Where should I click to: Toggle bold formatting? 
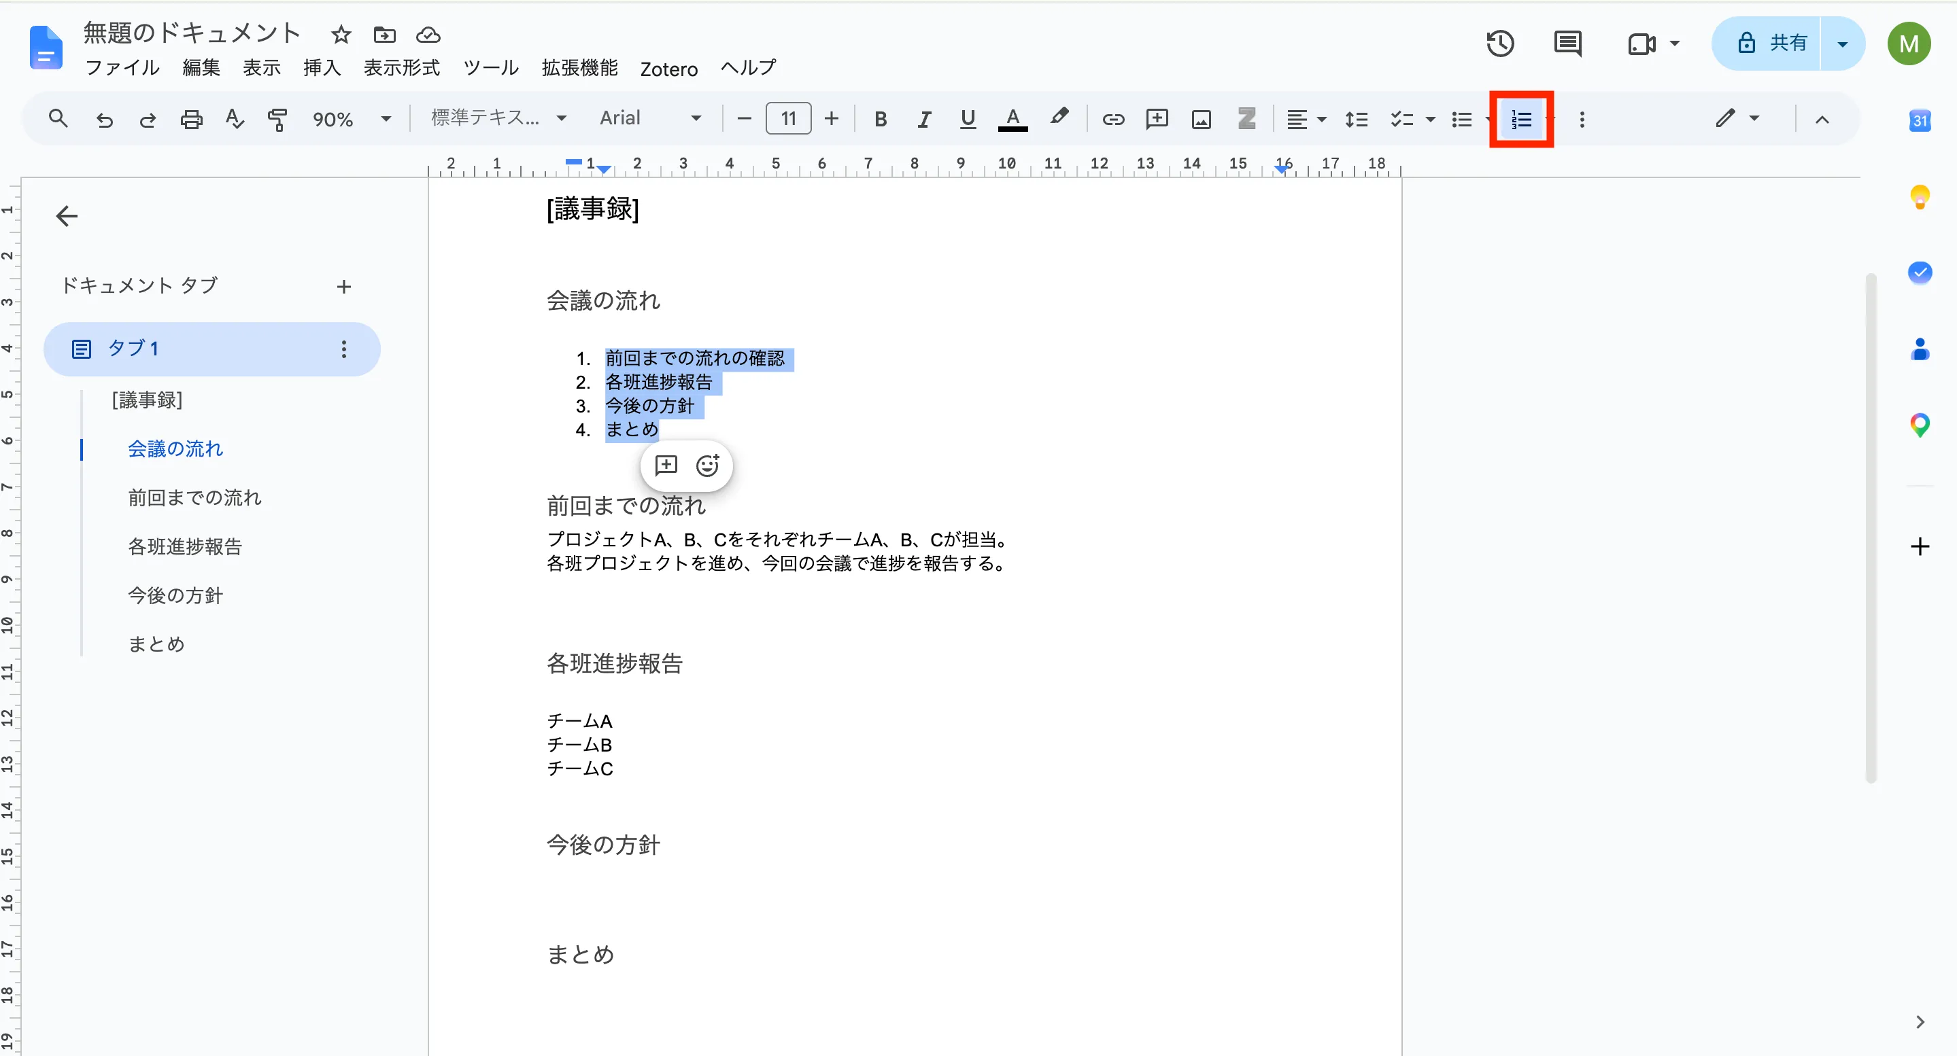tap(881, 119)
